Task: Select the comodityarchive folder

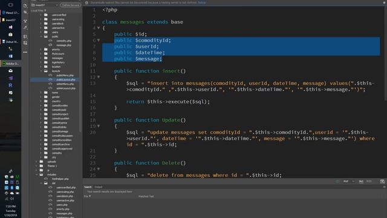Action: [x=60, y=144]
